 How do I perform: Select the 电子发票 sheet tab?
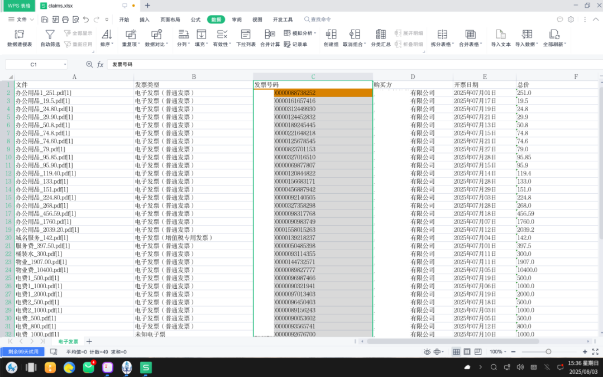coord(68,341)
